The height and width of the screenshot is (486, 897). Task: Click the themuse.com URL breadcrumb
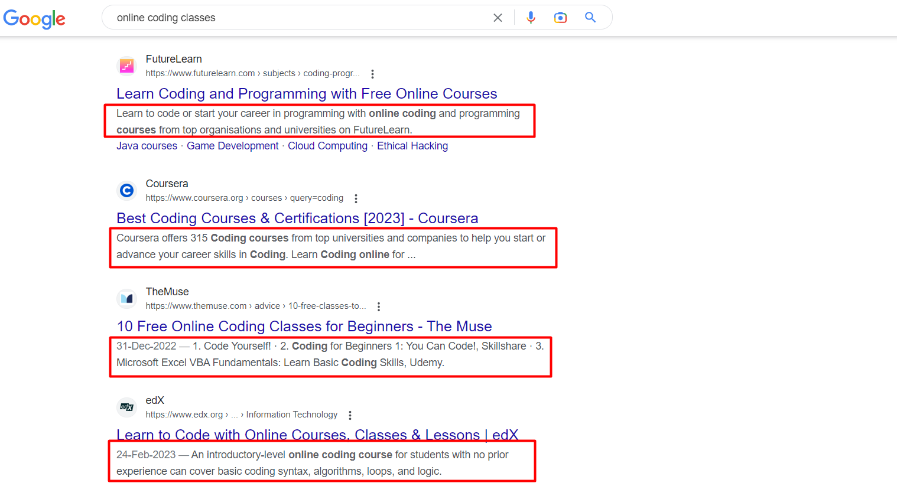pyautogui.click(x=256, y=306)
